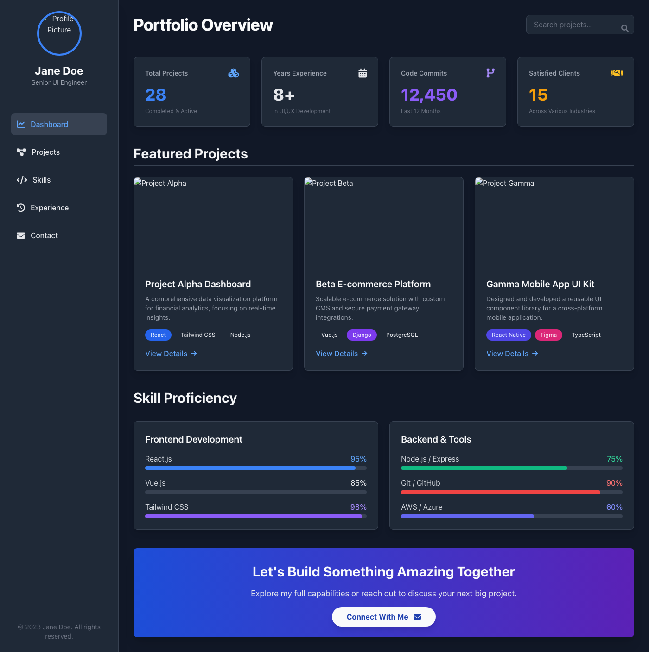Screen dimensions: 649x652
Task: Click Jane Doe's profile picture
Action: pos(59,33)
